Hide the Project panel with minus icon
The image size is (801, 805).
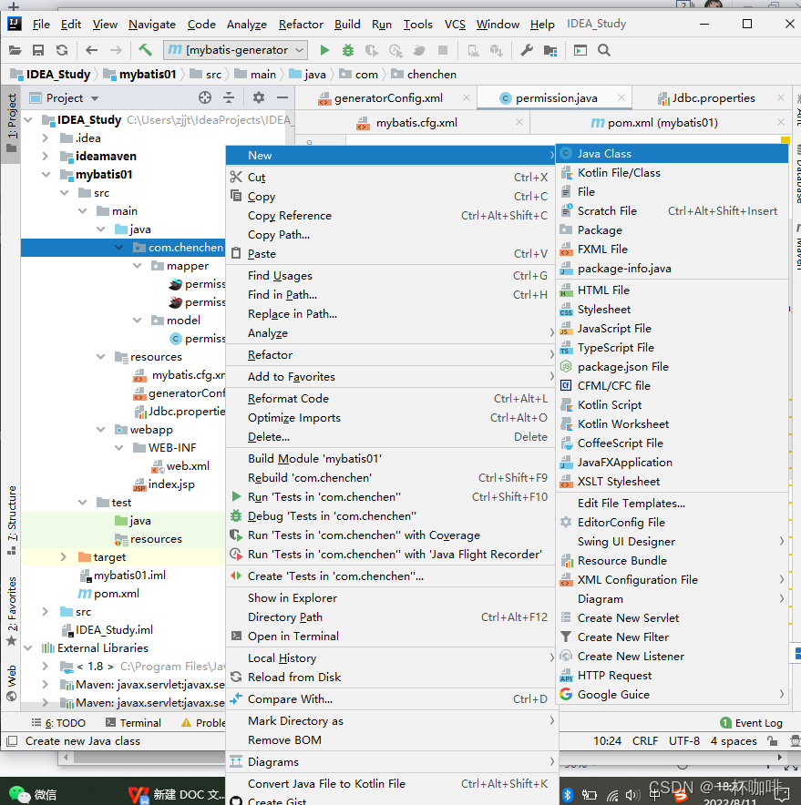282,97
